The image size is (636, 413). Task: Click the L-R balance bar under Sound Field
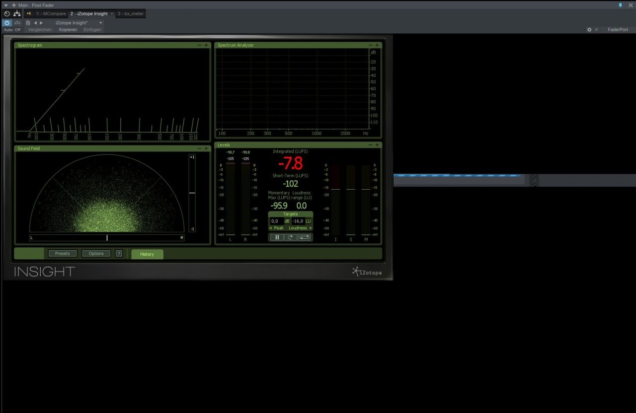(107, 238)
